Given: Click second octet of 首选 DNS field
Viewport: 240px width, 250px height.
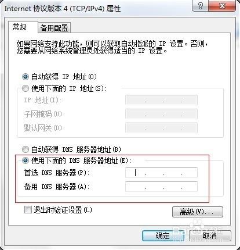Looking at the screenshot, I should [154, 173].
